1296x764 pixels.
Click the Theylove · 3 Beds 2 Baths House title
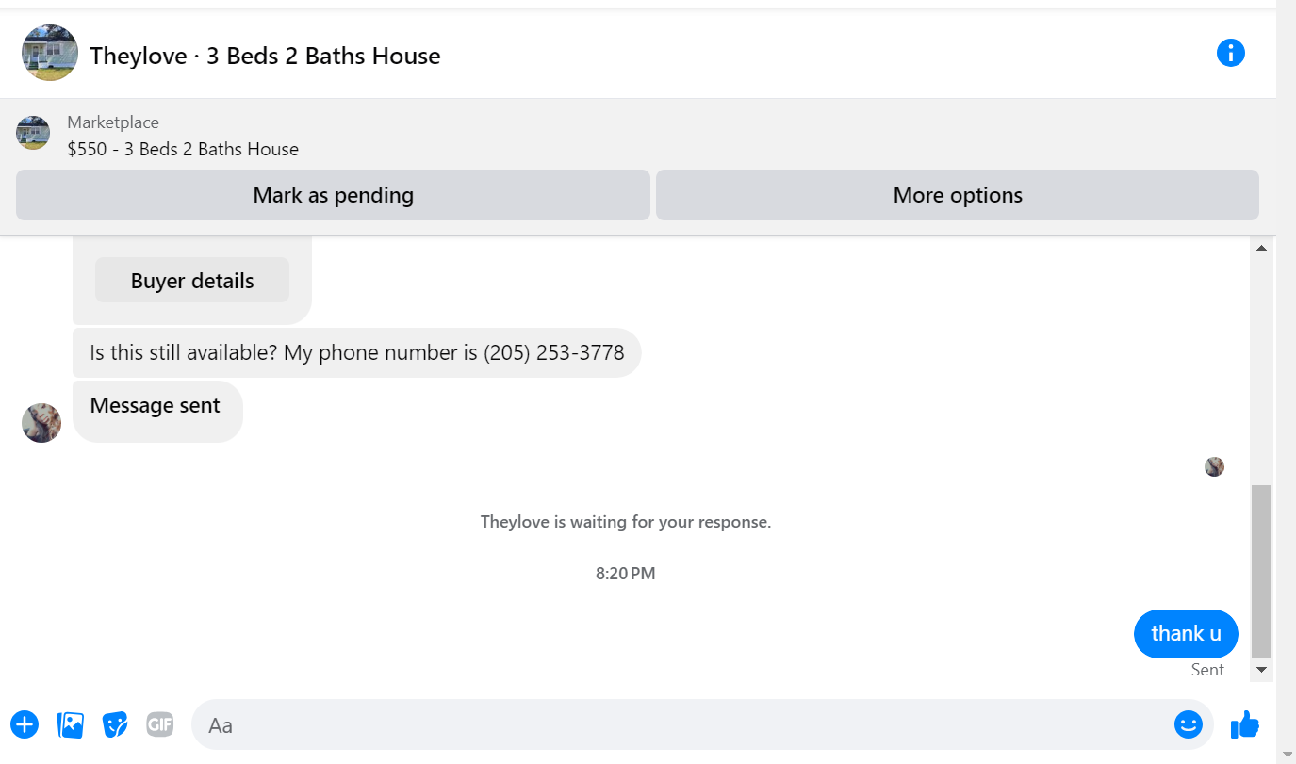pos(265,56)
